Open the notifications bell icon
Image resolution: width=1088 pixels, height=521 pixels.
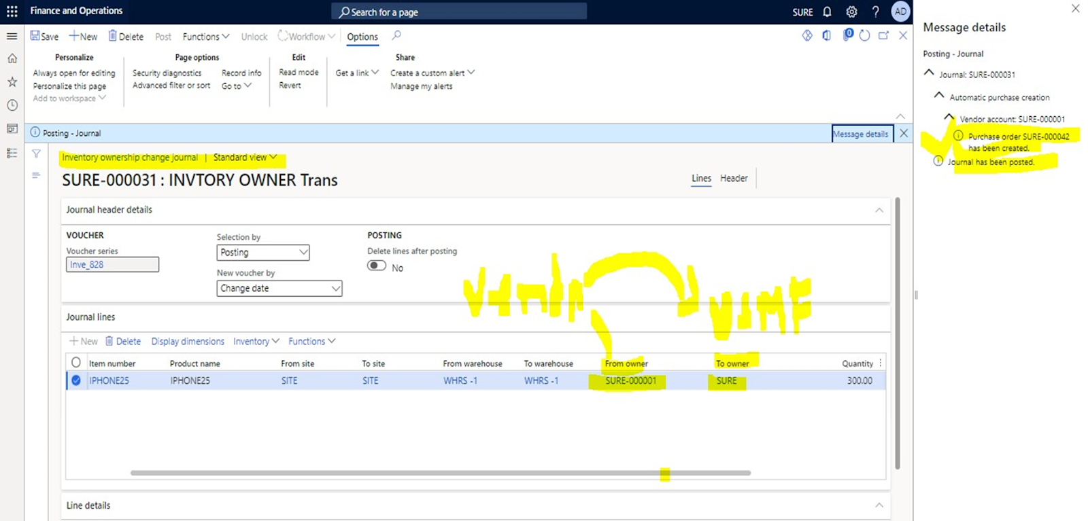click(x=827, y=12)
